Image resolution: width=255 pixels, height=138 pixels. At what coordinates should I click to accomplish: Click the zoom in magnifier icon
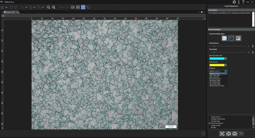pyautogui.click(x=54, y=7)
